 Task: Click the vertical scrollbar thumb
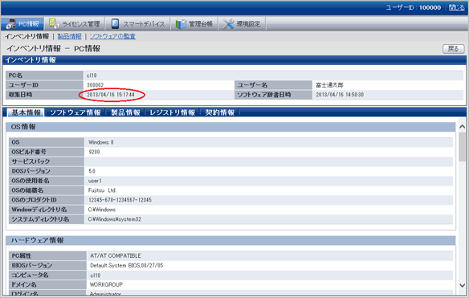462,147
